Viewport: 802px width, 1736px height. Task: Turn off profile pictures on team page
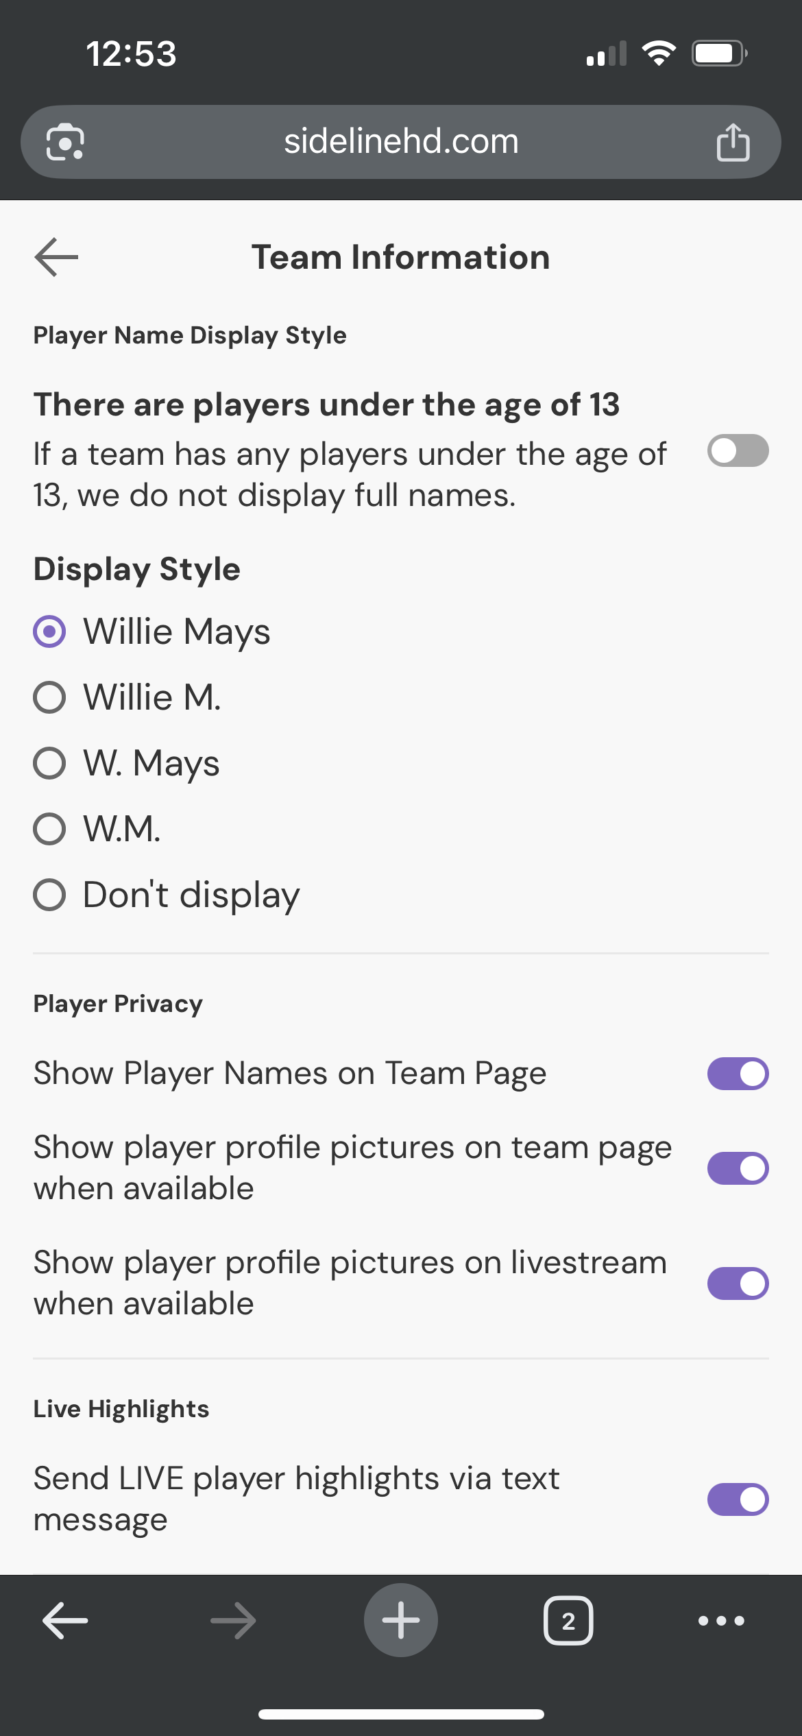coord(738,1168)
